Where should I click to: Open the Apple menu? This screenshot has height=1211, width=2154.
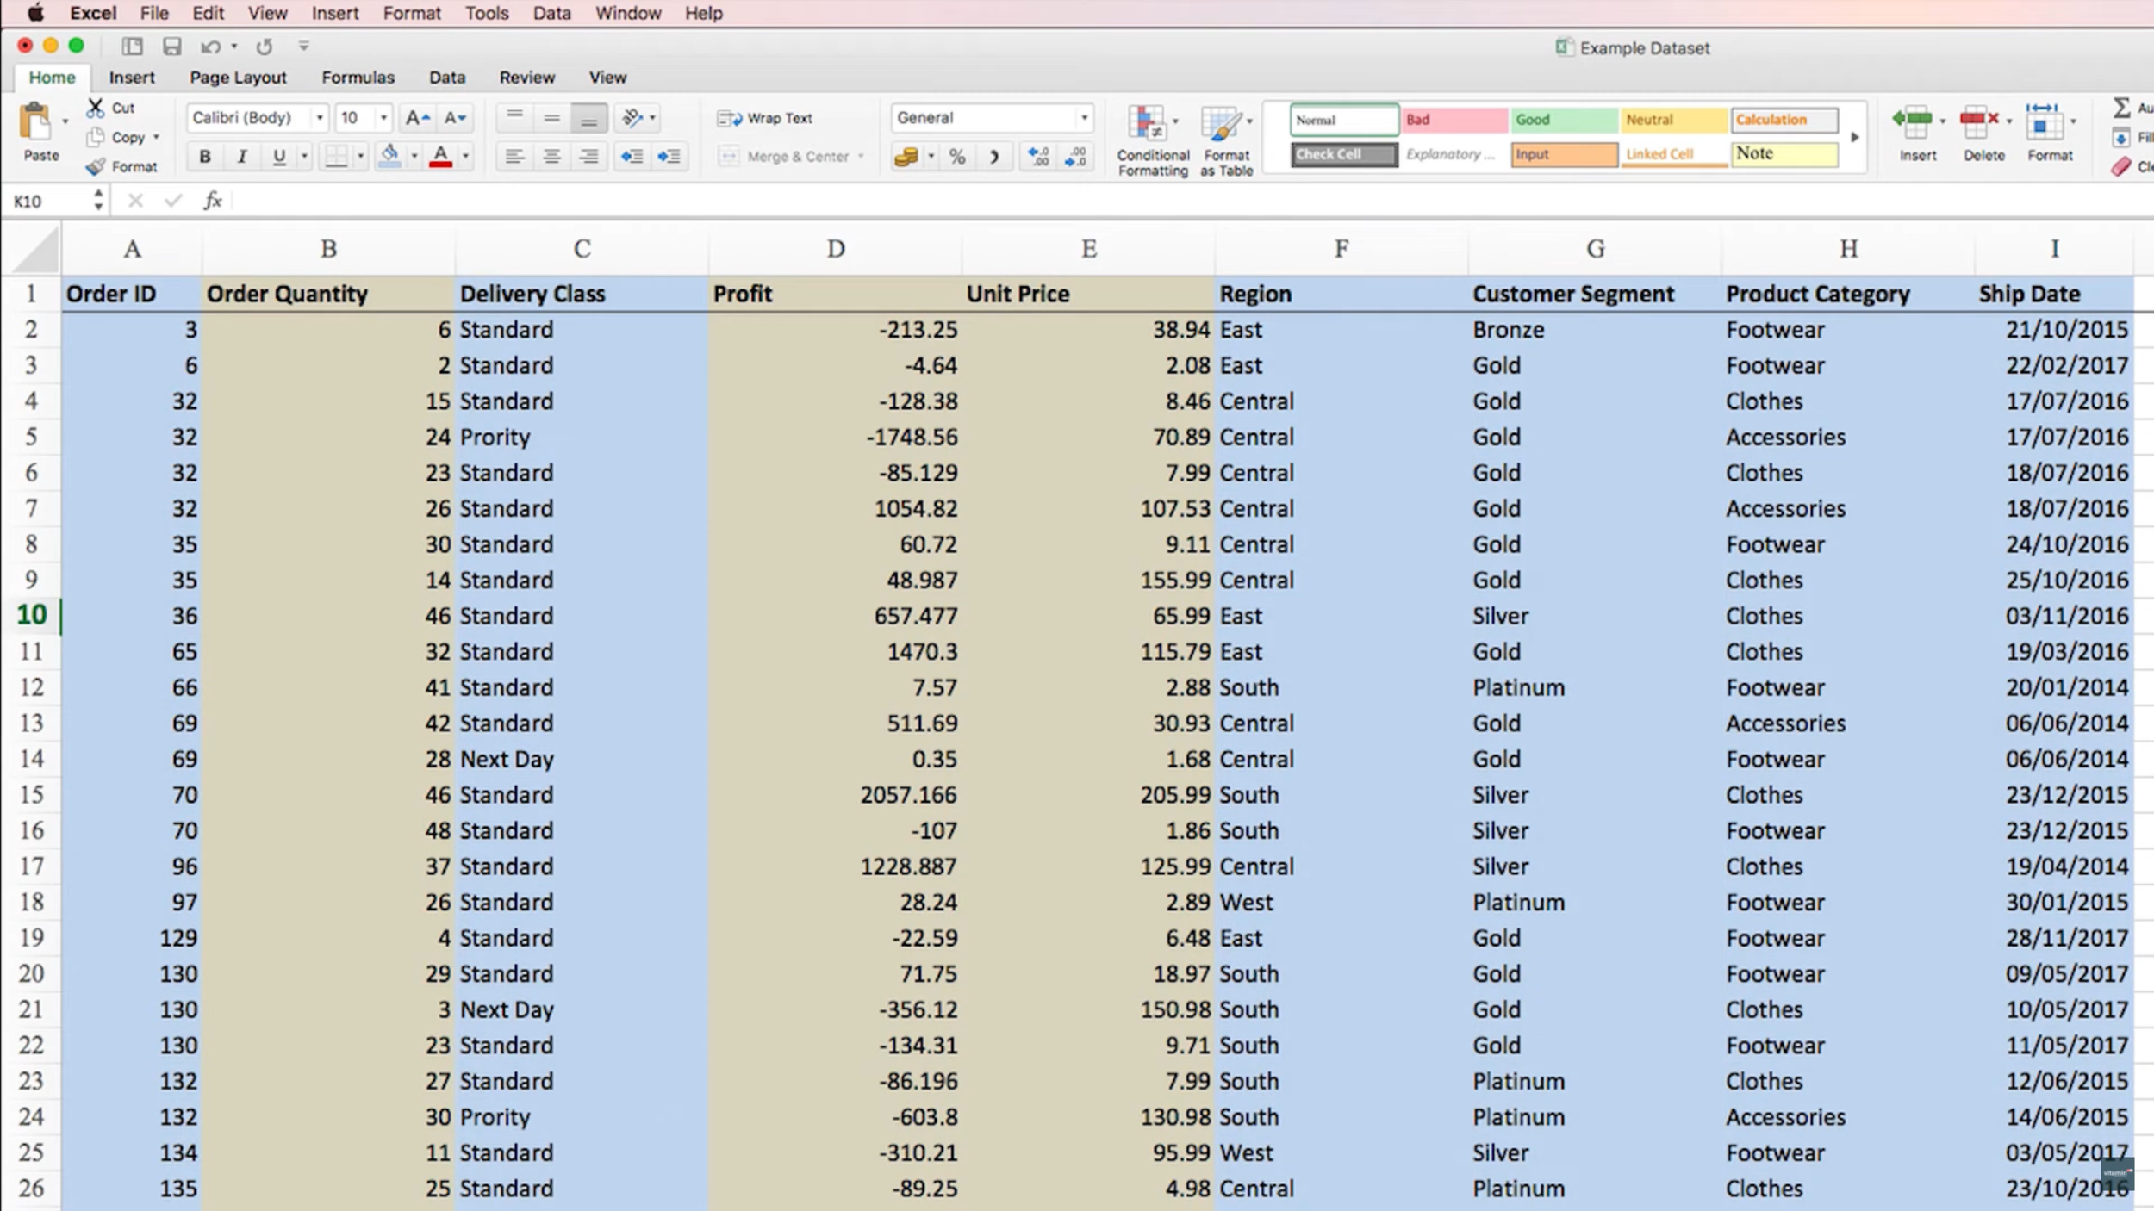[x=35, y=13]
